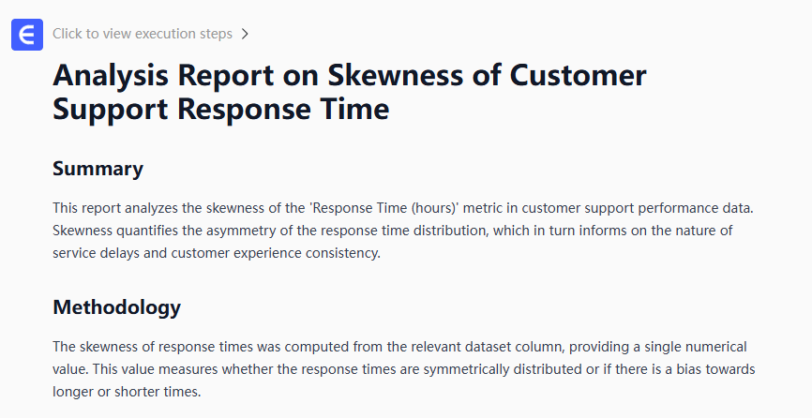Click the Summary section's paragraph text

coord(403,230)
